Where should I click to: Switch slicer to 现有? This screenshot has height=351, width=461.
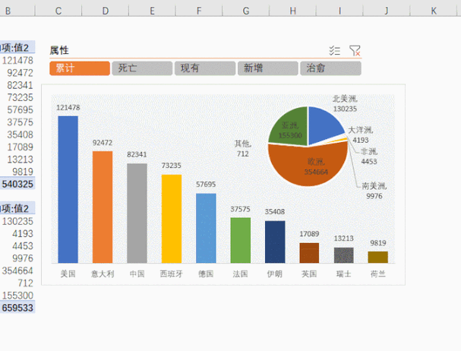tap(205, 68)
